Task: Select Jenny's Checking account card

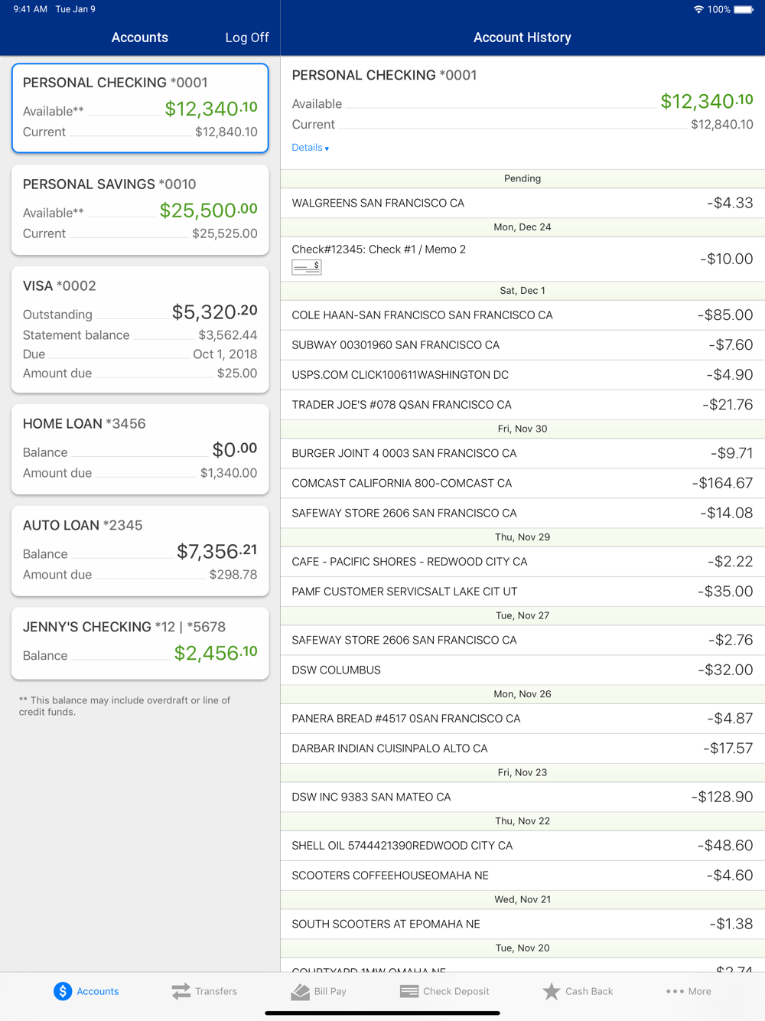Action: click(x=140, y=643)
